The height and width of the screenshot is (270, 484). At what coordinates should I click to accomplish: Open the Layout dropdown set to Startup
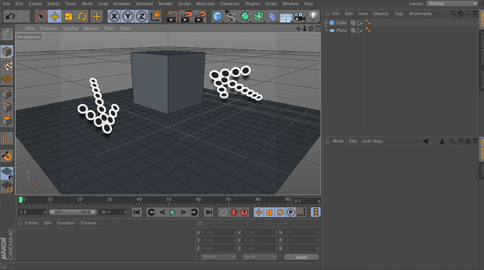point(452,4)
